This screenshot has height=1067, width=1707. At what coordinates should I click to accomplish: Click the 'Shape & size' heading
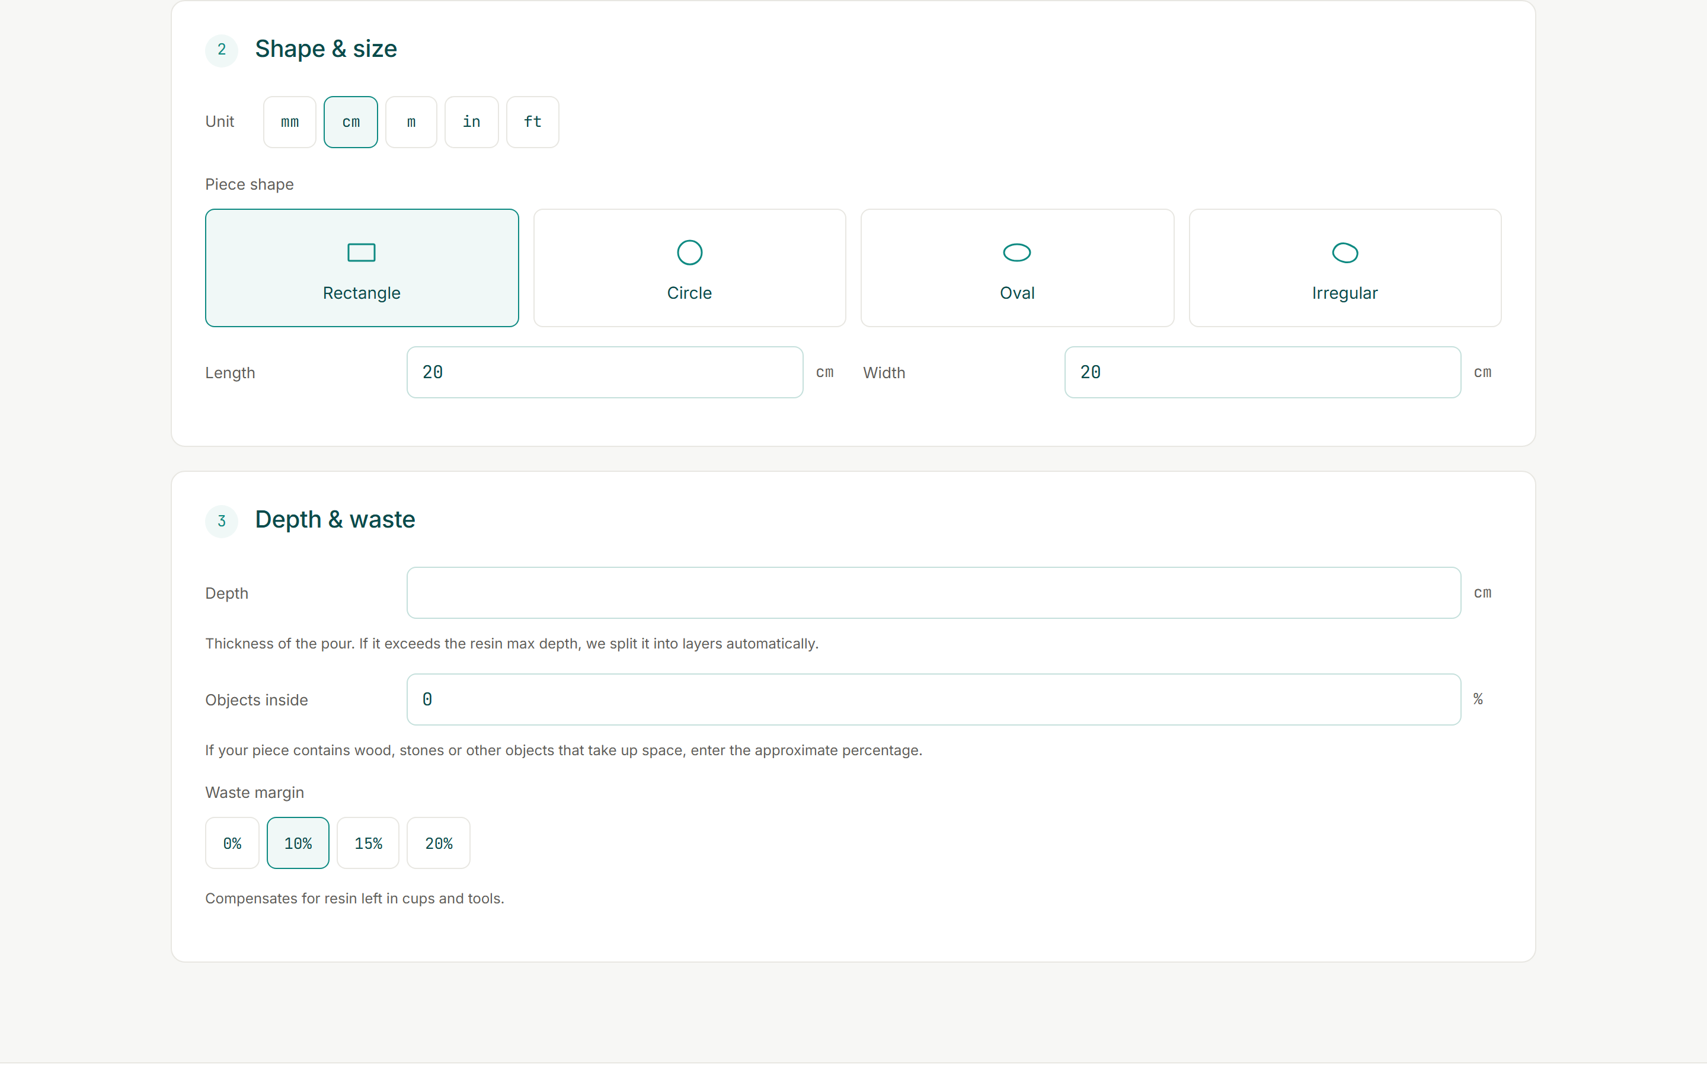click(x=326, y=49)
